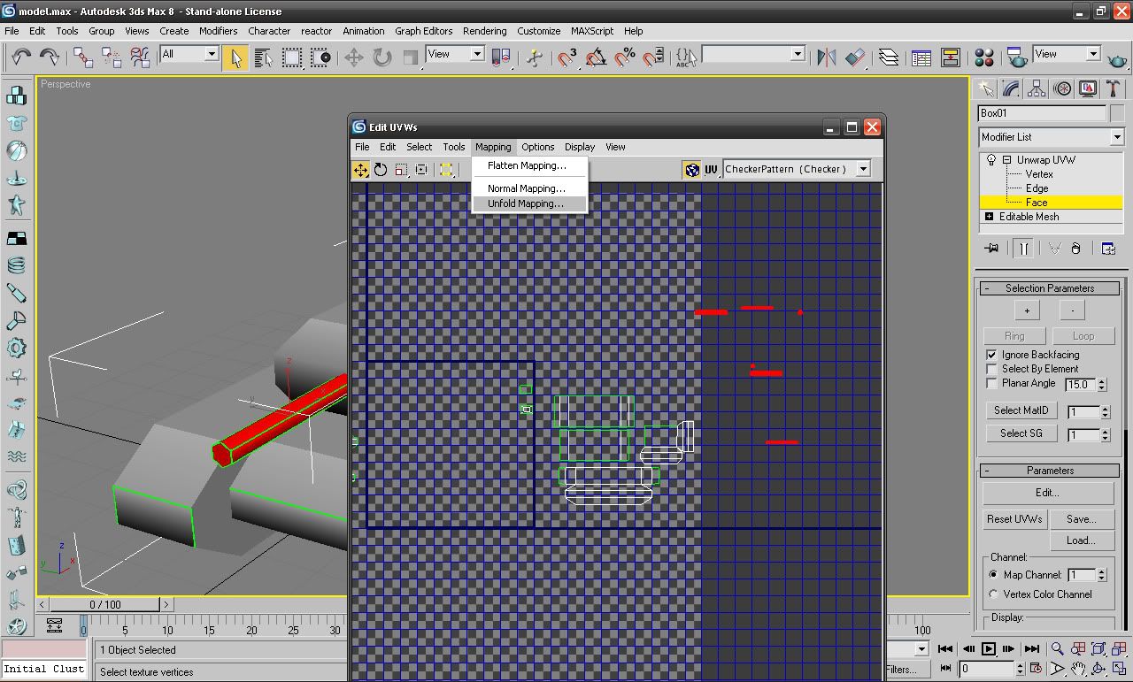Toggle Show End Result button under stack
1133x682 pixels.
pos(1023,249)
